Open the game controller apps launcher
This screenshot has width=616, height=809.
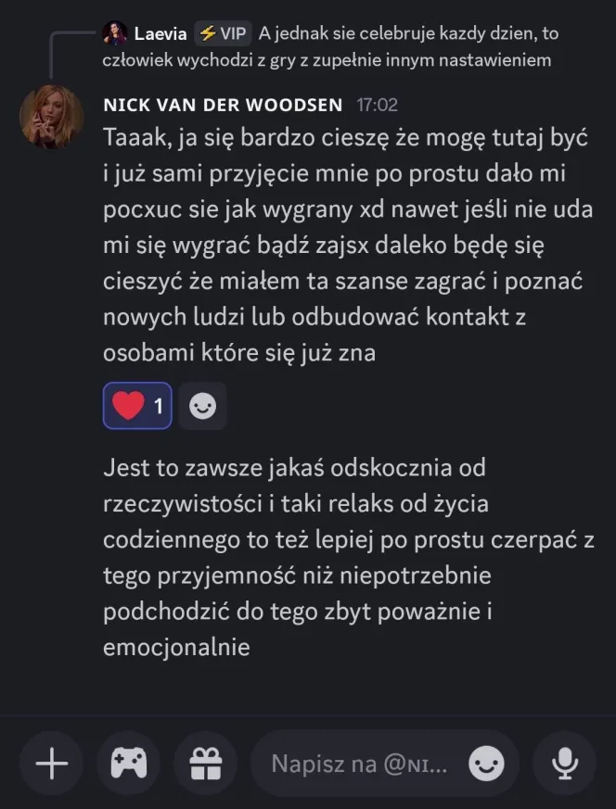[128, 765]
